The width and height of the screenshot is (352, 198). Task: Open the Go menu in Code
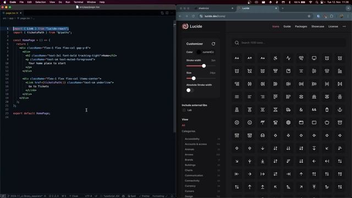click(60, 2)
